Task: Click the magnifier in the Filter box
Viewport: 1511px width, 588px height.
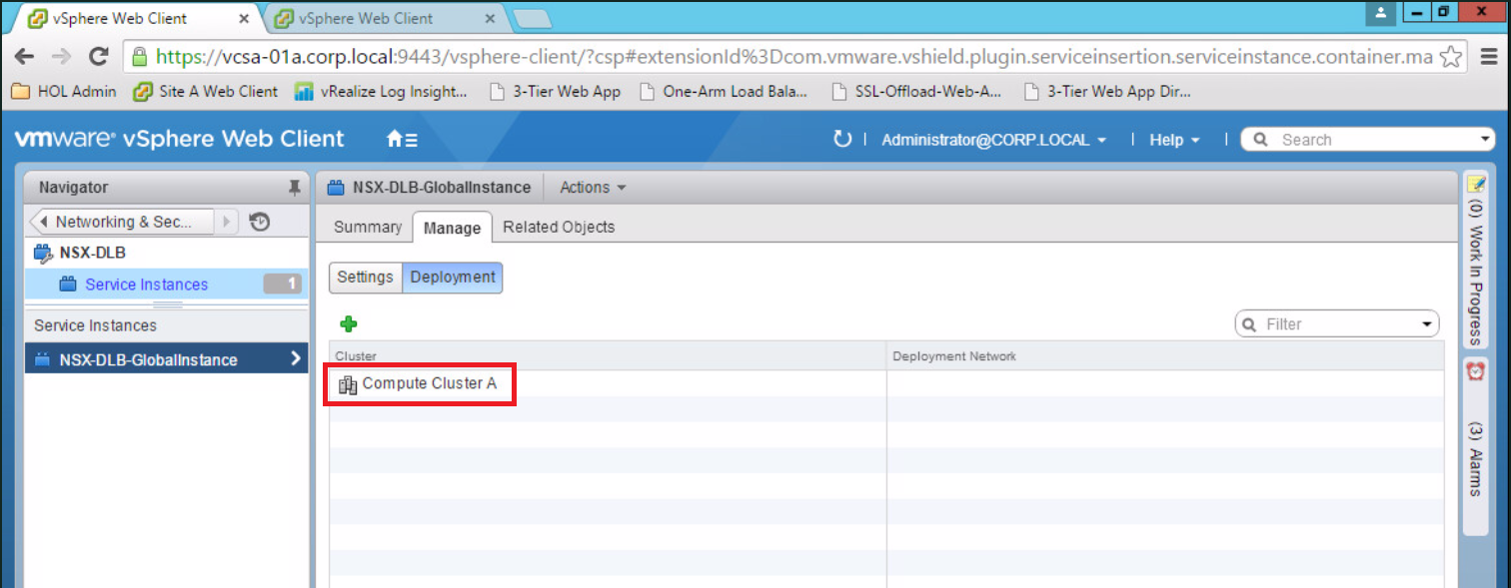Action: [1250, 324]
